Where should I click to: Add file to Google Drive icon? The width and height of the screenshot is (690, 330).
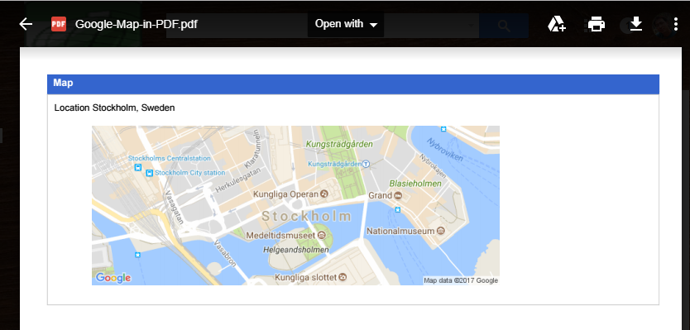pos(557,24)
